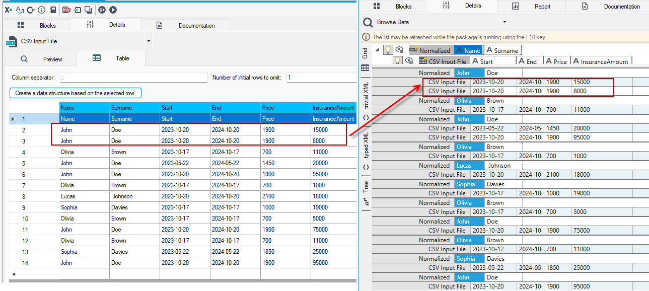Open the CSV Input File dropdown arrow

[149, 41]
